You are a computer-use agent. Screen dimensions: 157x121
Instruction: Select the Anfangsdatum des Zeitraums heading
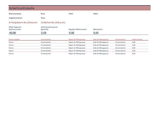coord(23,22)
